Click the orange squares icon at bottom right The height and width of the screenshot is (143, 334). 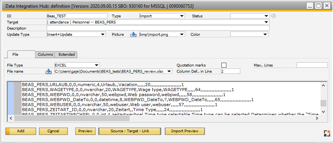point(327,133)
